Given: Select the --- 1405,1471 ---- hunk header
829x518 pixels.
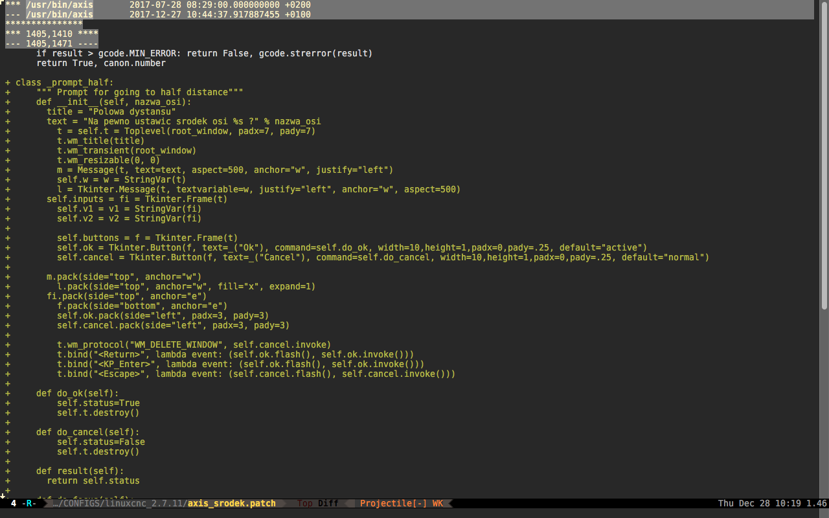Looking at the screenshot, I should click(52, 43).
